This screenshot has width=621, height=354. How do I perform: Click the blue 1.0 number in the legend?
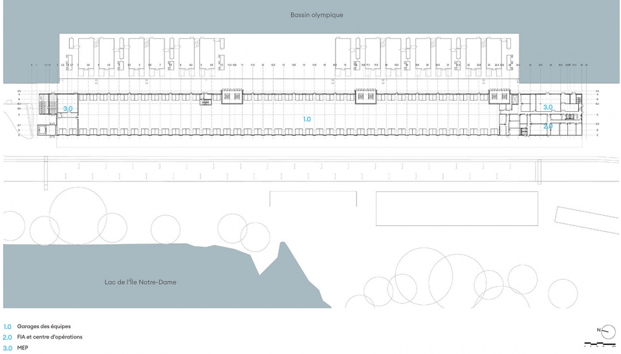[7, 326]
